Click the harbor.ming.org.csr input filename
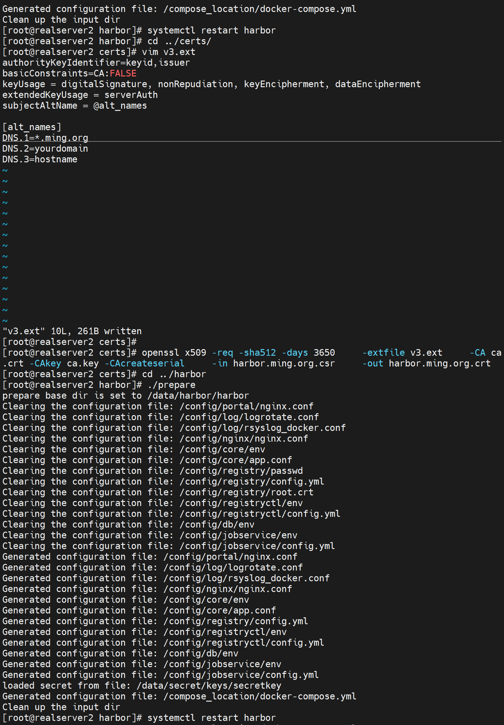 pyautogui.click(x=284, y=363)
